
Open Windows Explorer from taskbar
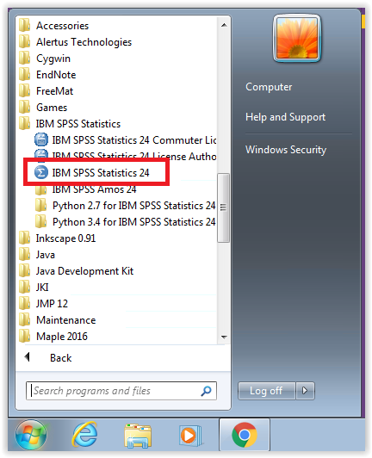(x=138, y=436)
